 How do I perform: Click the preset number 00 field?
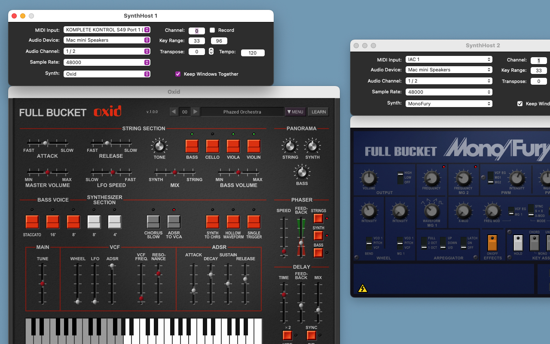184,112
